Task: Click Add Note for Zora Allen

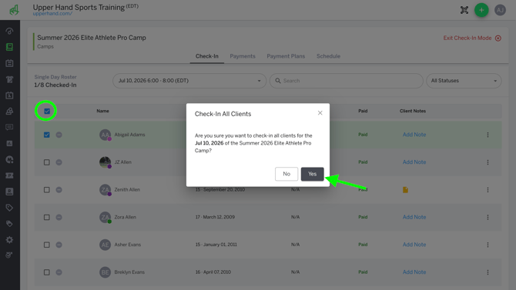Action: point(414,217)
